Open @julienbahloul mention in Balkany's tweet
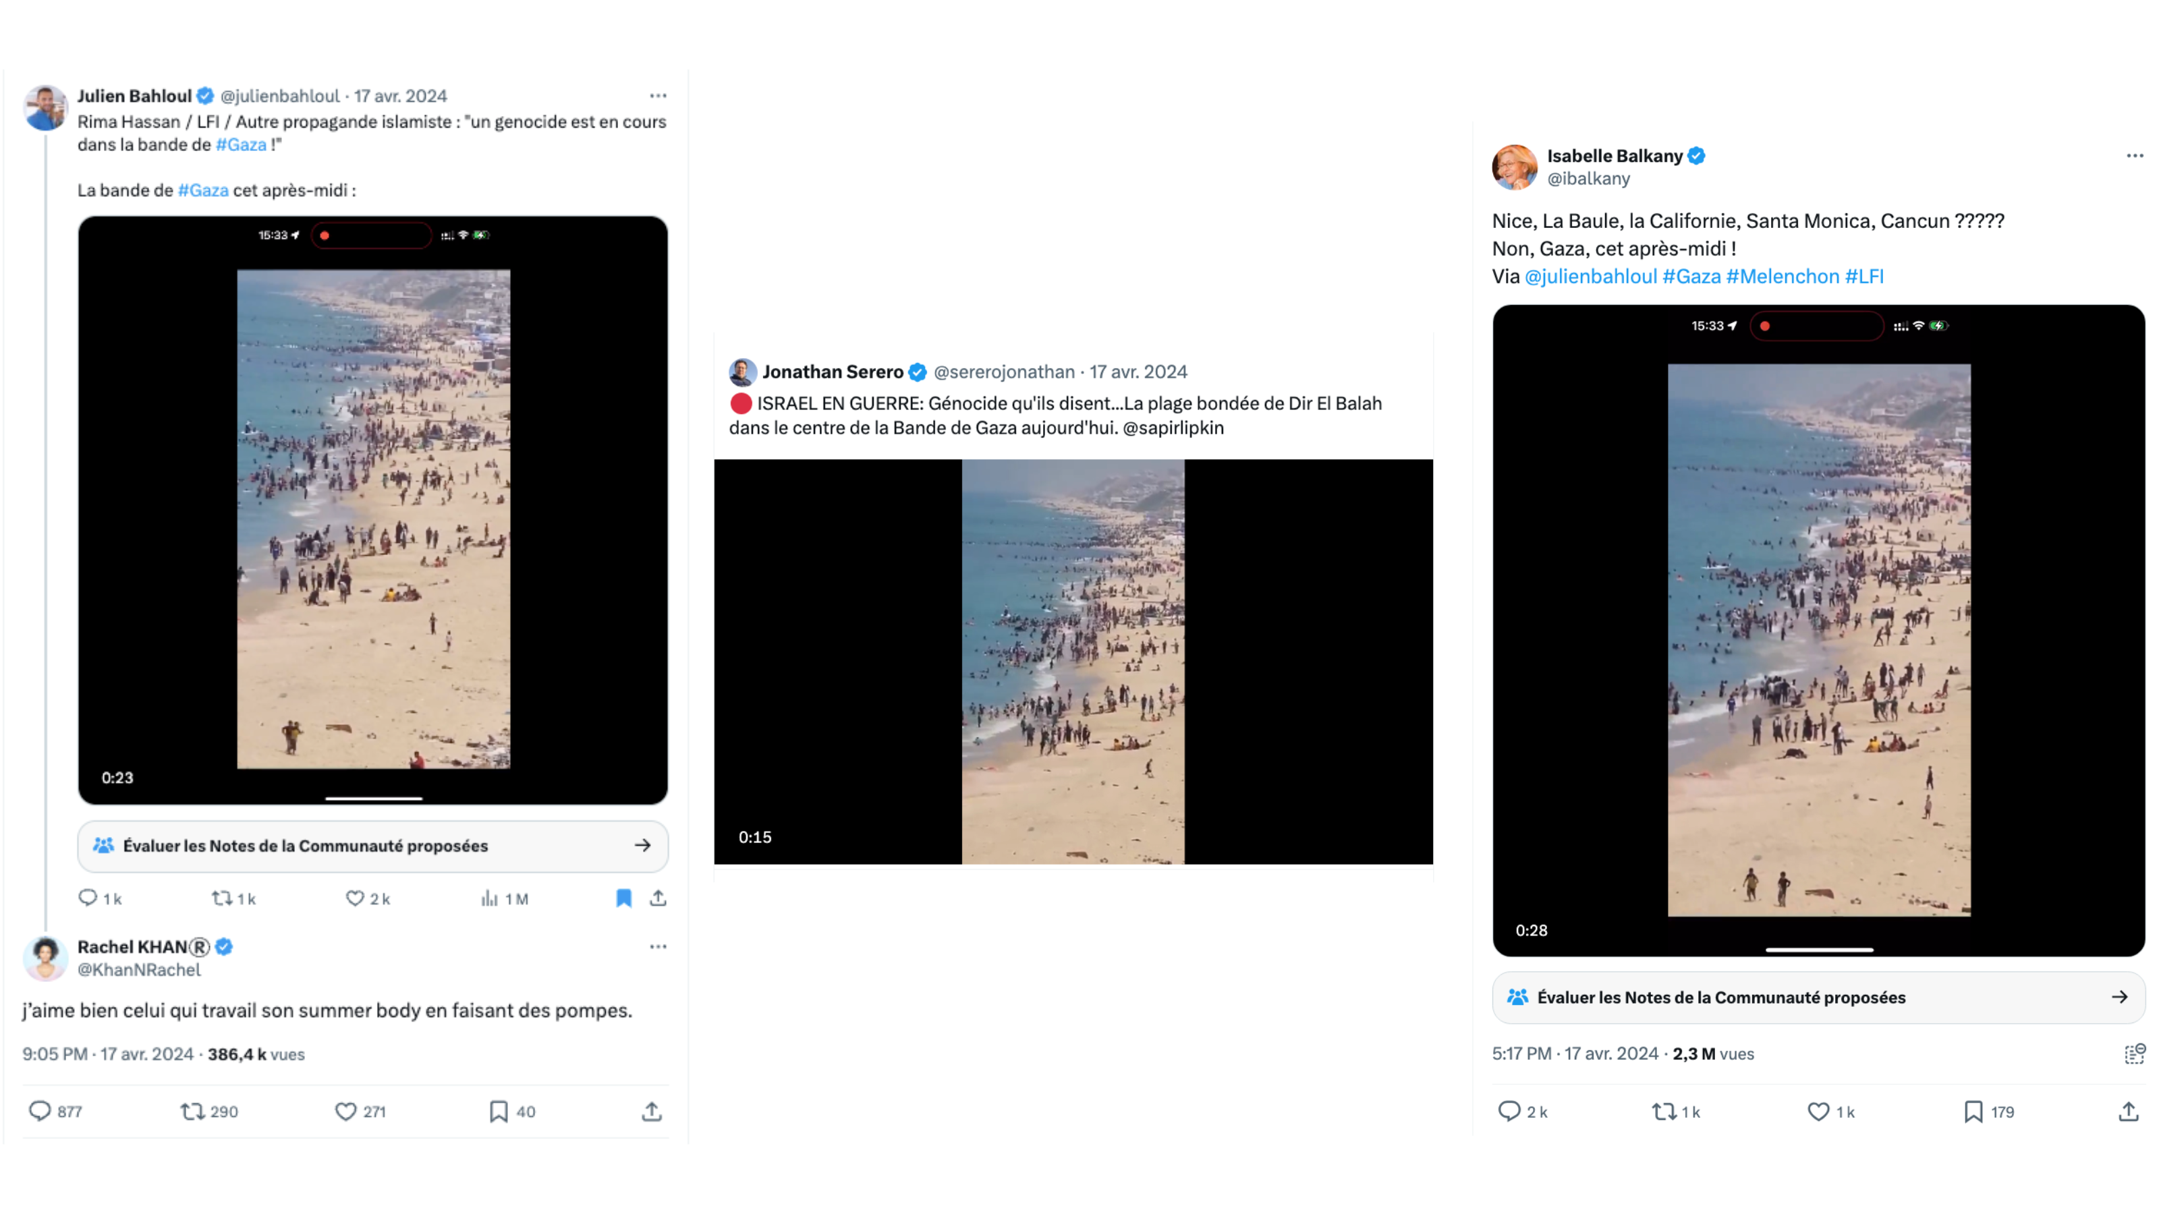This screenshot has width=2159, height=1214. tap(1590, 277)
